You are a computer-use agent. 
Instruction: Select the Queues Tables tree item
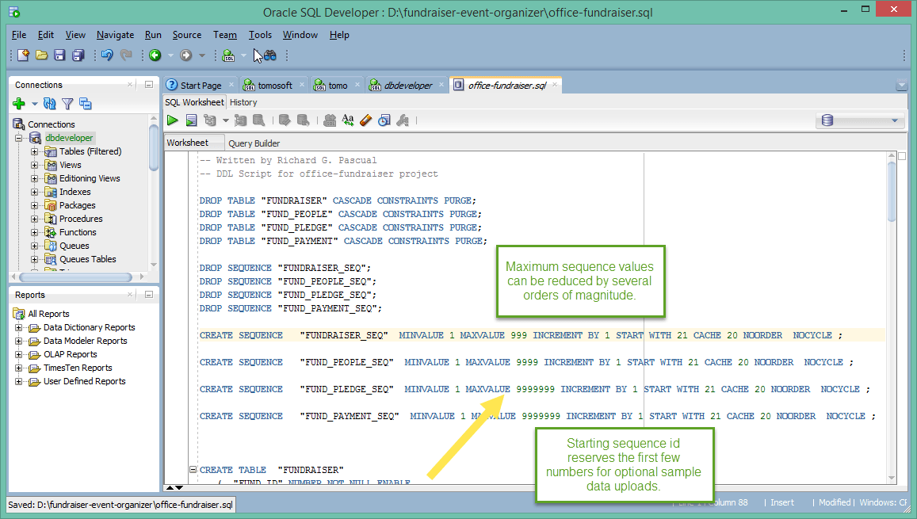(x=87, y=259)
